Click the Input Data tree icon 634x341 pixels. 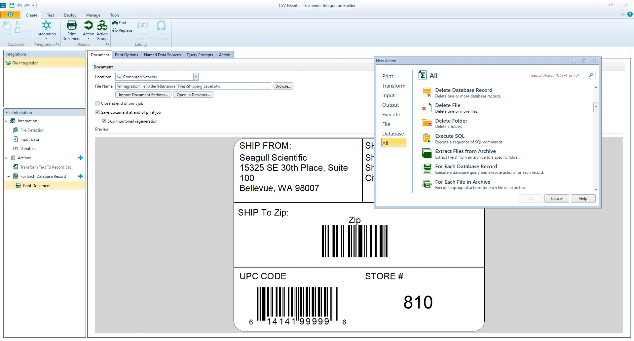[x=16, y=139]
